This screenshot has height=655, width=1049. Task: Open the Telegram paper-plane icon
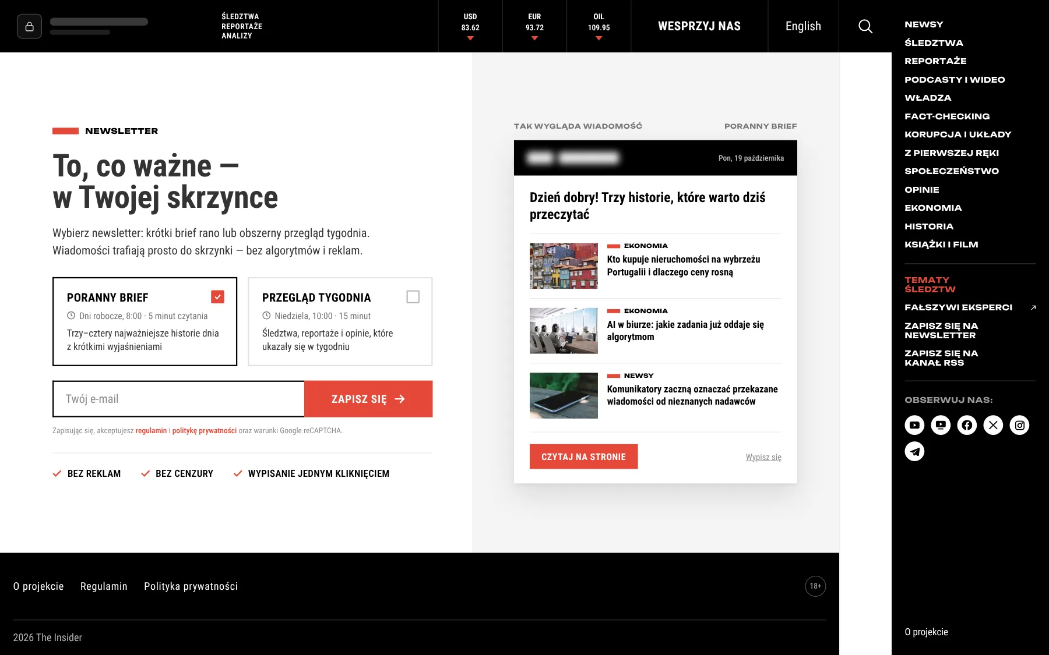pyautogui.click(x=914, y=451)
